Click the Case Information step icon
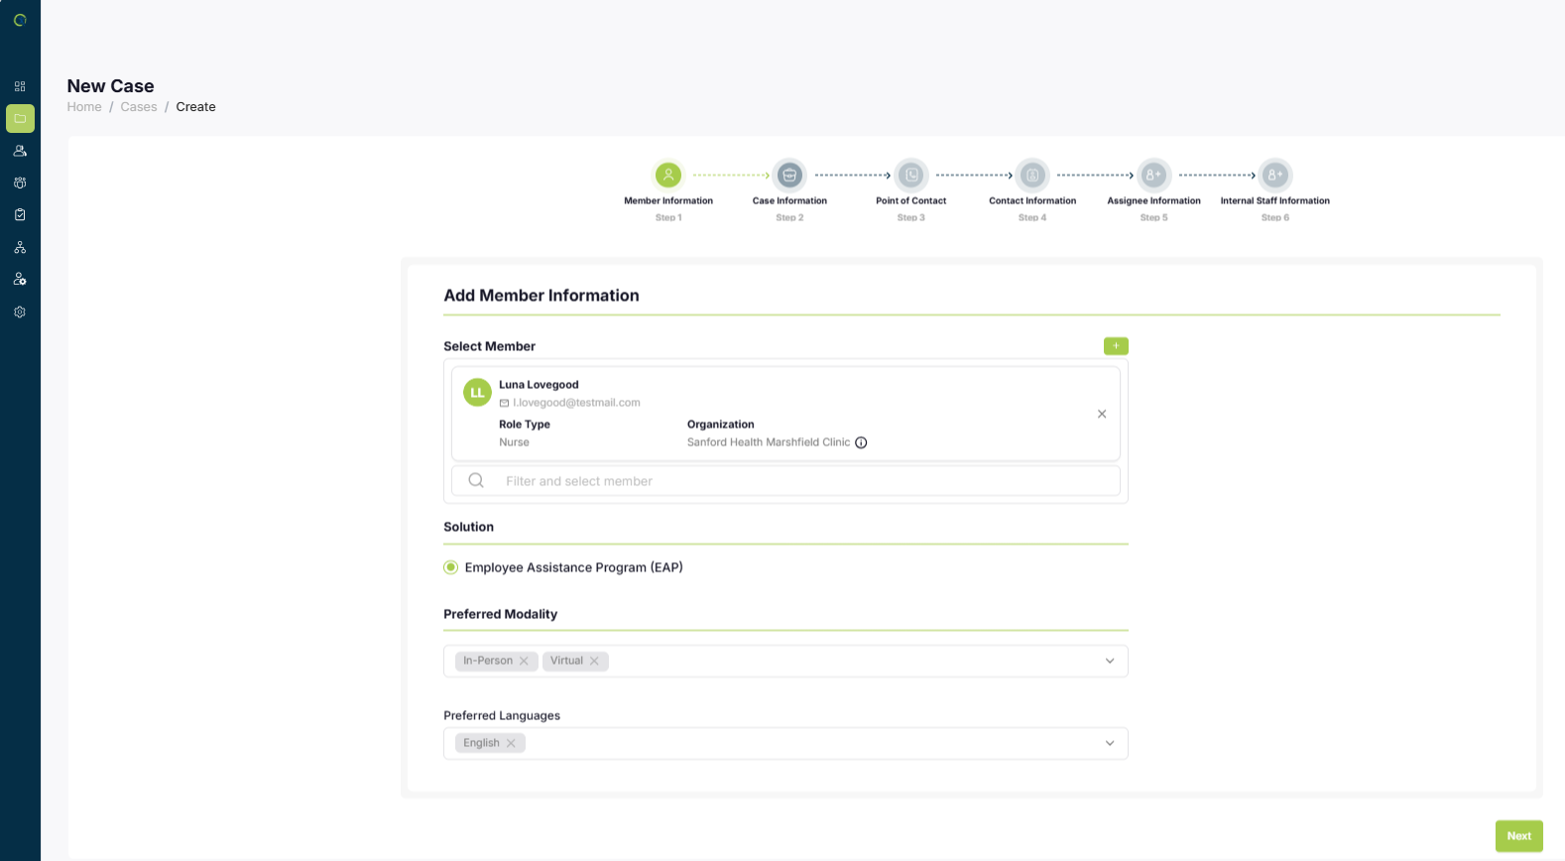The width and height of the screenshot is (1565, 861). (789, 175)
